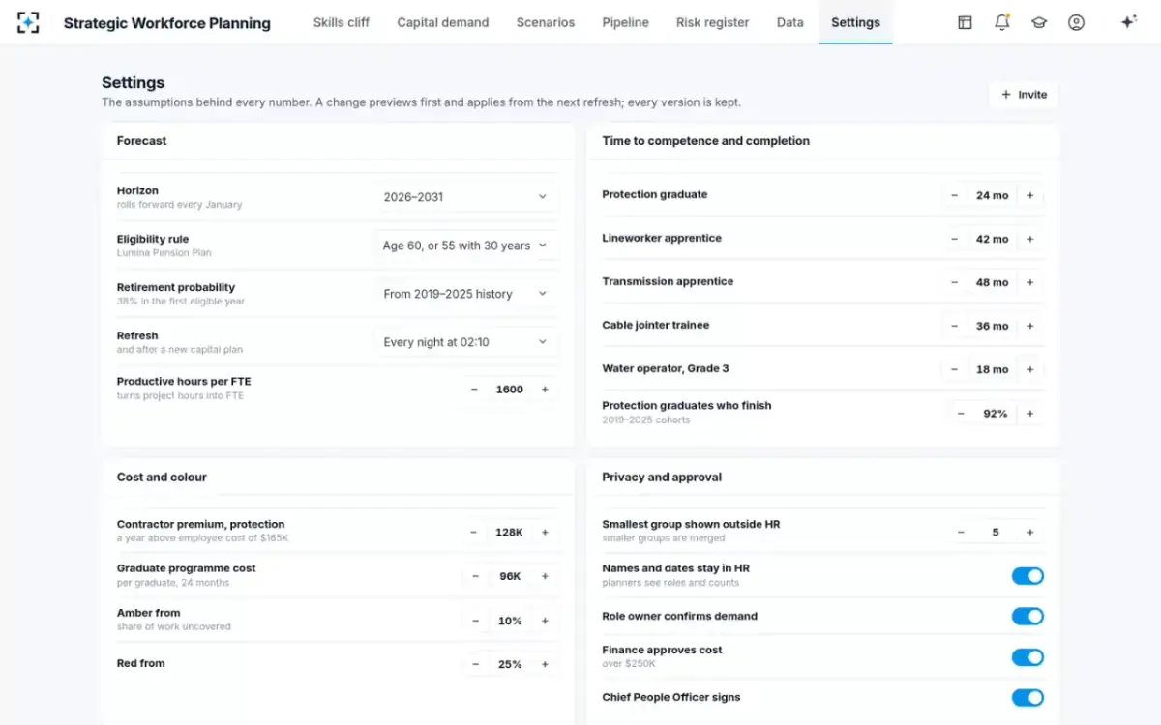Decrease Transmission apprentice months

coord(954,282)
